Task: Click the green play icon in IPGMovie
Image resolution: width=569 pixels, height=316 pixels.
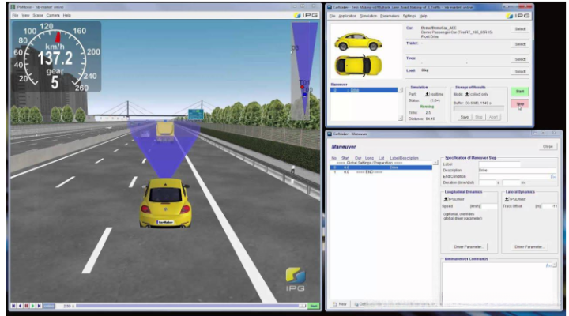Action: (33, 306)
